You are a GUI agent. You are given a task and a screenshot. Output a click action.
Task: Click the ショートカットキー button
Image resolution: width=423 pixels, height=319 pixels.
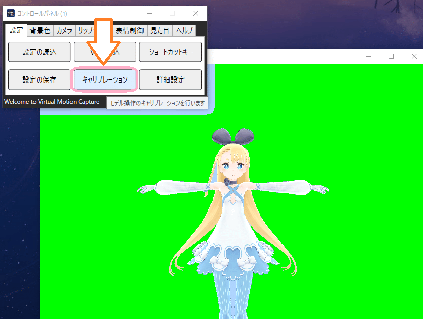point(170,52)
